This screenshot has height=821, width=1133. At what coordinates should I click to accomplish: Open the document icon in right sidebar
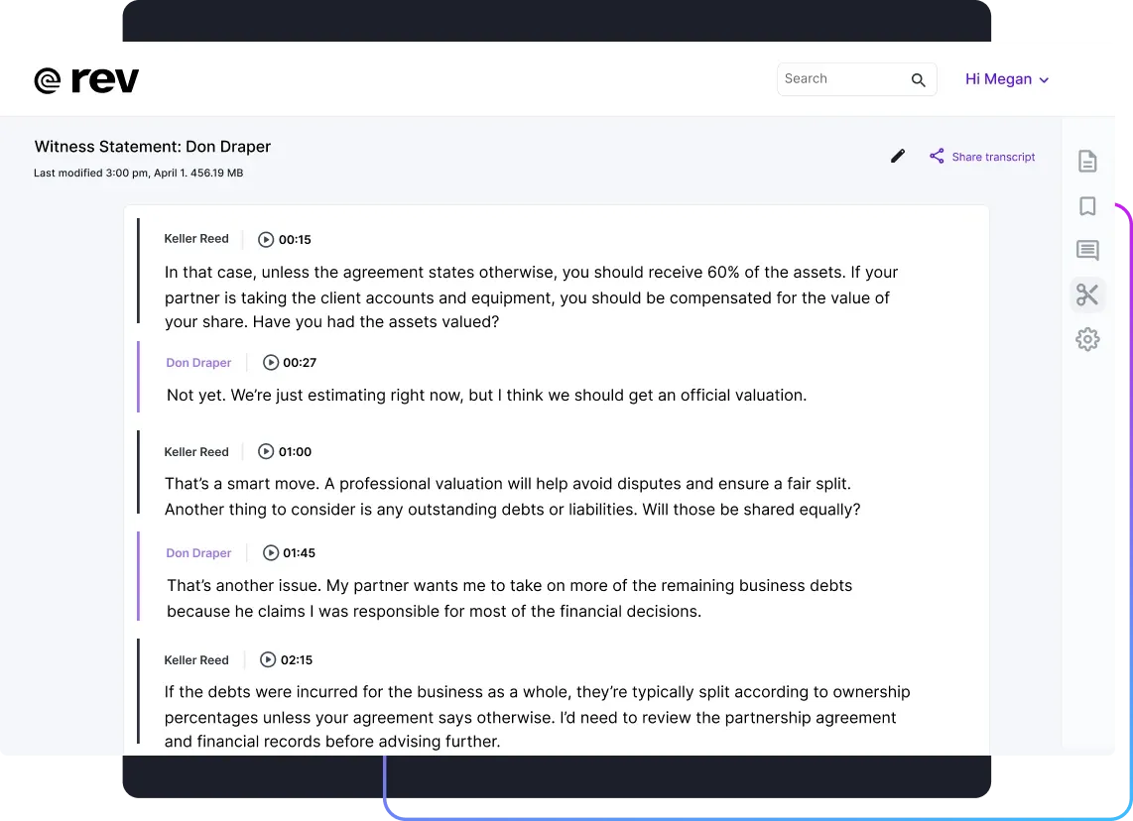(x=1087, y=161)
